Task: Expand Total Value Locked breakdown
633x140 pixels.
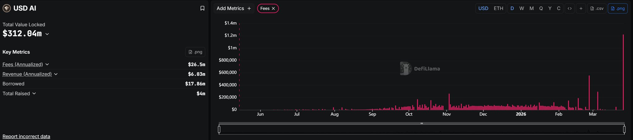Action: point(47,34)
